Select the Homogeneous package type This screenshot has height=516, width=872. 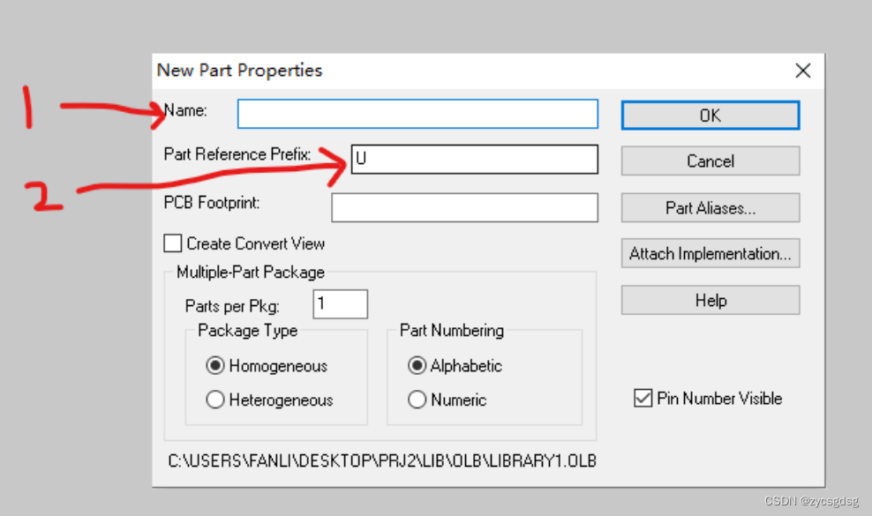pos(215,366)
